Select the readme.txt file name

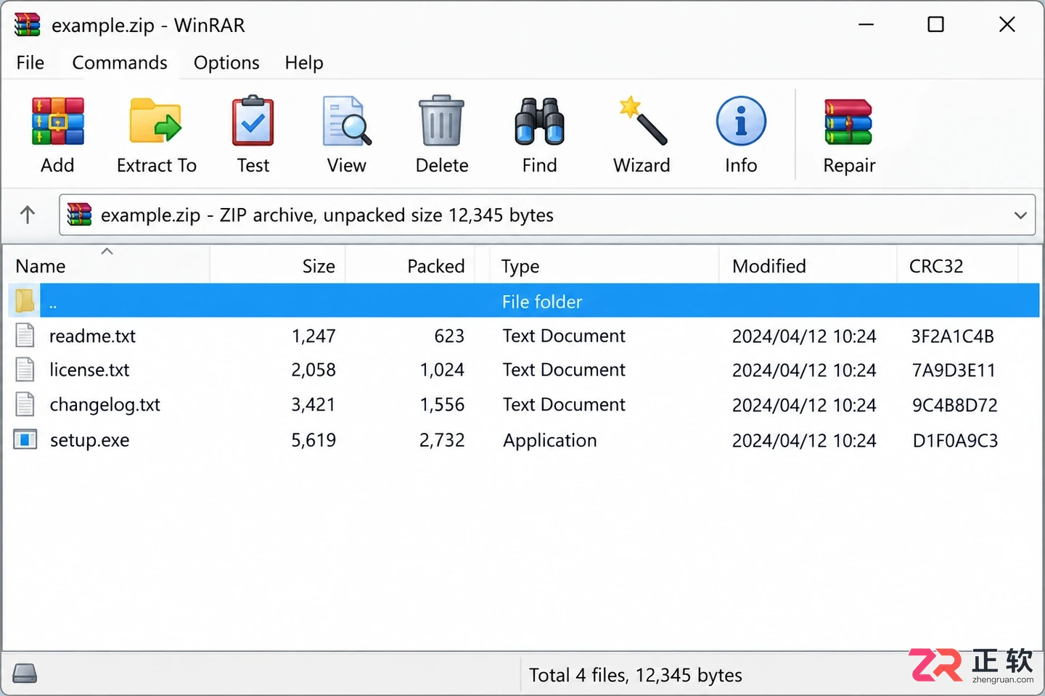tap(92, 336)
